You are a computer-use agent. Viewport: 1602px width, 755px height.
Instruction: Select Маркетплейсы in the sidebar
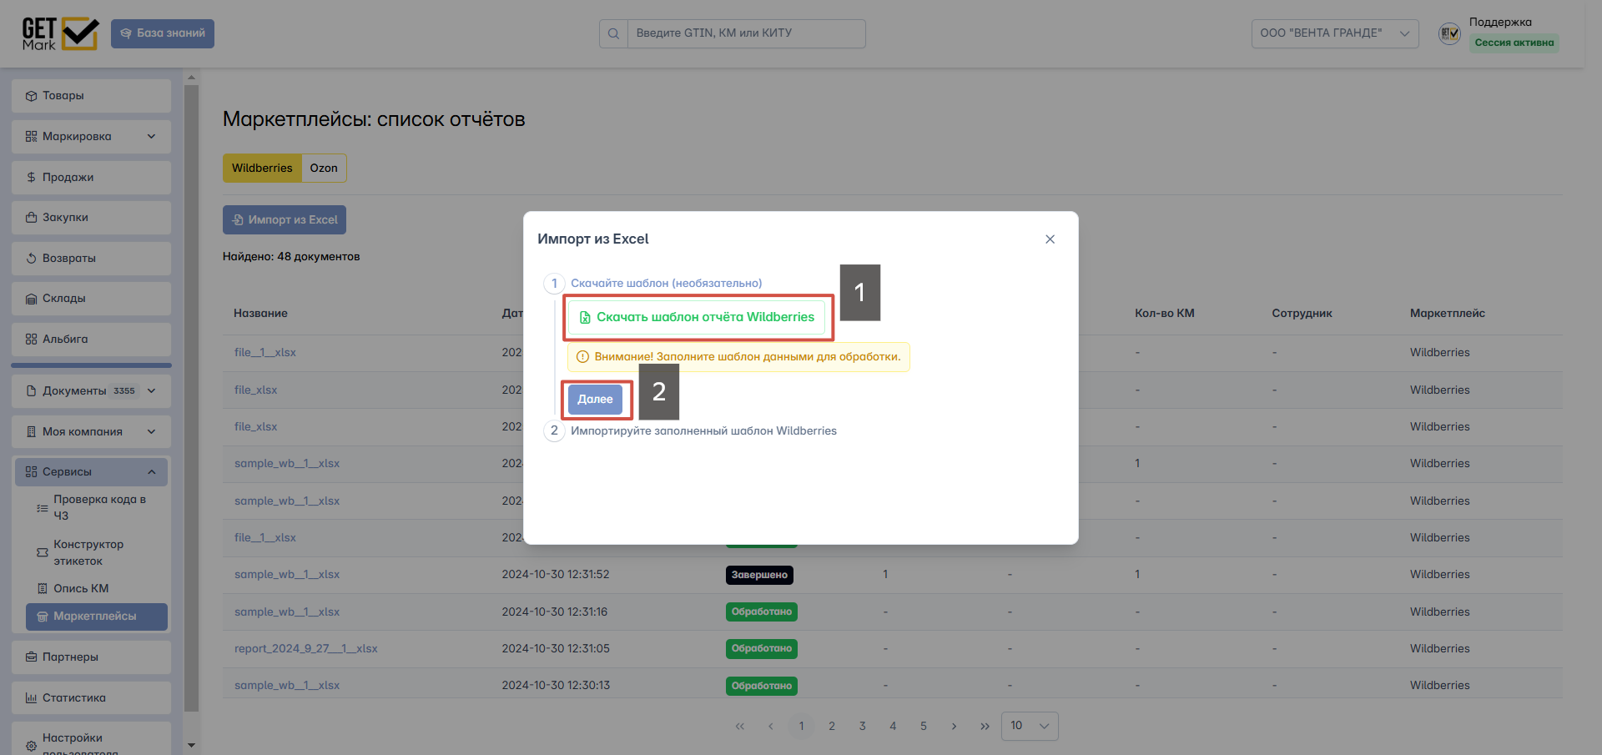point(97,617)
